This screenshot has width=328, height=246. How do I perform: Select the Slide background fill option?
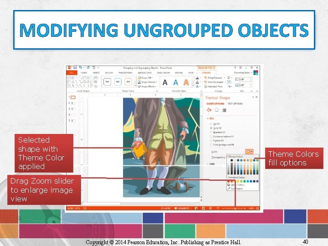221,145
